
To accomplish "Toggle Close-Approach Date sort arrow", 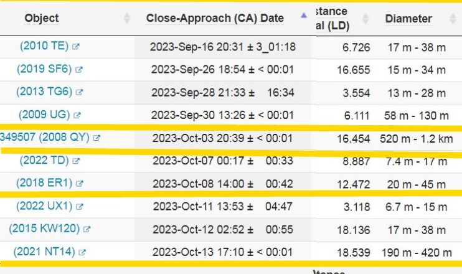I will [x=304, y=16].
